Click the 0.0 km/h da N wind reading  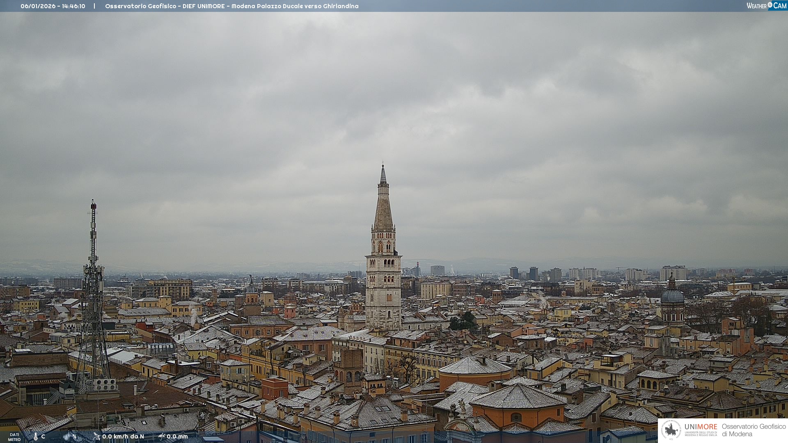point(123,436)
